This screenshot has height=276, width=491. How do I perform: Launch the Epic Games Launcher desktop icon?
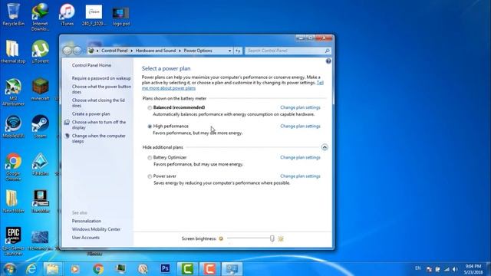pyautogui.click(x=13, y=241)
